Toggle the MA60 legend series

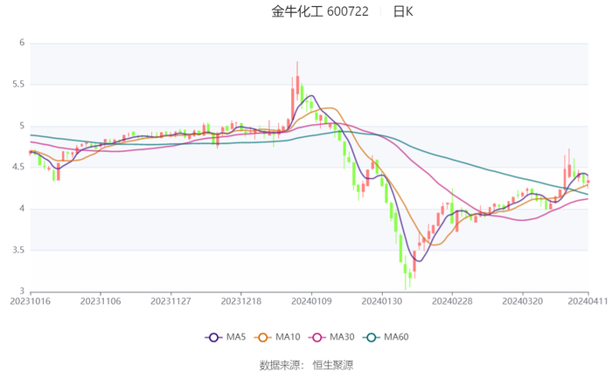(x=386, y=337)
